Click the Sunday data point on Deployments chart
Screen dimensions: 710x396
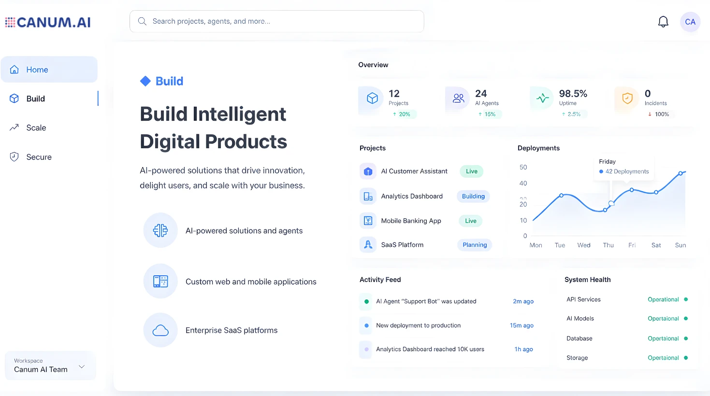tap(680, 173)
